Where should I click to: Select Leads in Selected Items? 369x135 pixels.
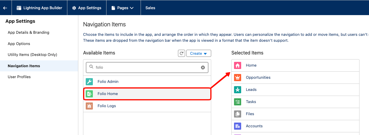point(295,90)
